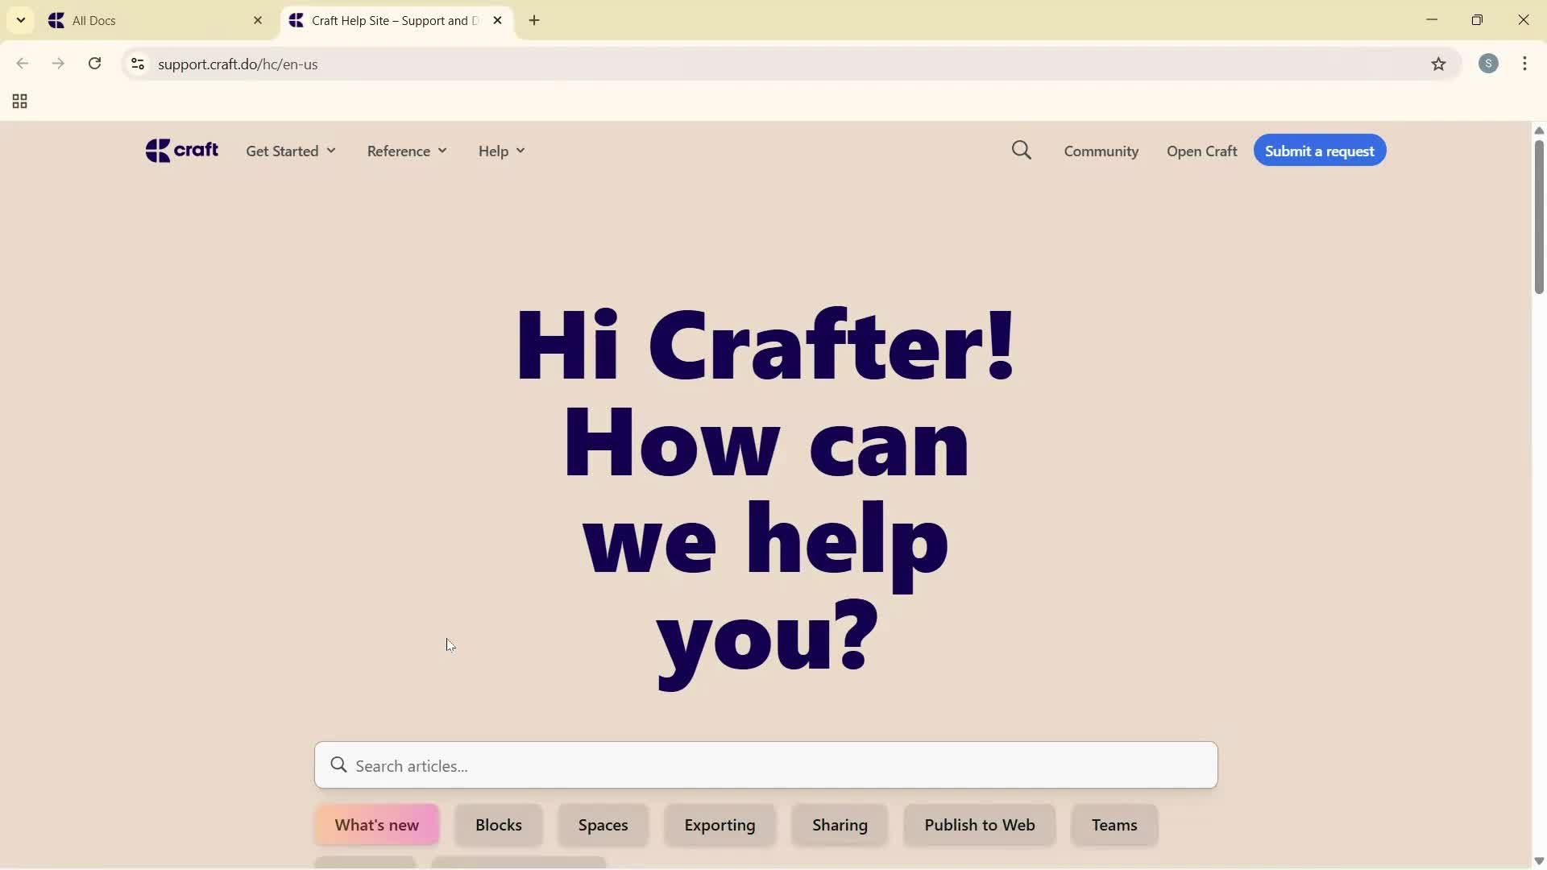The height and width of the screenshot is (870, 1547).
Task: Click the browser reload button
Action: coord(94,64)
